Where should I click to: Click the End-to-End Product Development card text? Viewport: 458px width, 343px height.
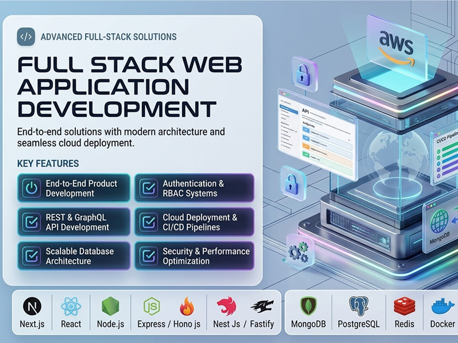(x=81, y=188)
